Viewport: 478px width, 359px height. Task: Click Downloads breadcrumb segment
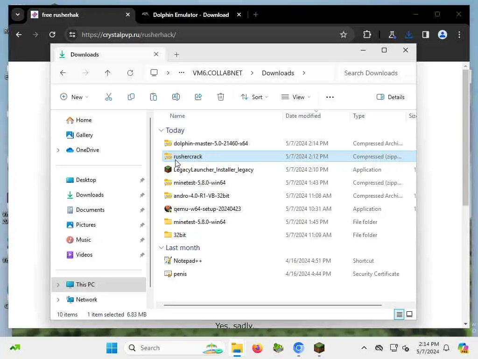(278, 73)
